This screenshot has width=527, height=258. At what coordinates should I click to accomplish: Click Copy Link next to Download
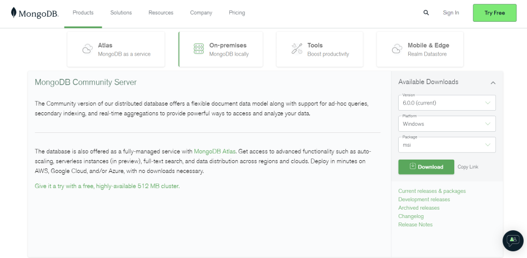(468, 167)
